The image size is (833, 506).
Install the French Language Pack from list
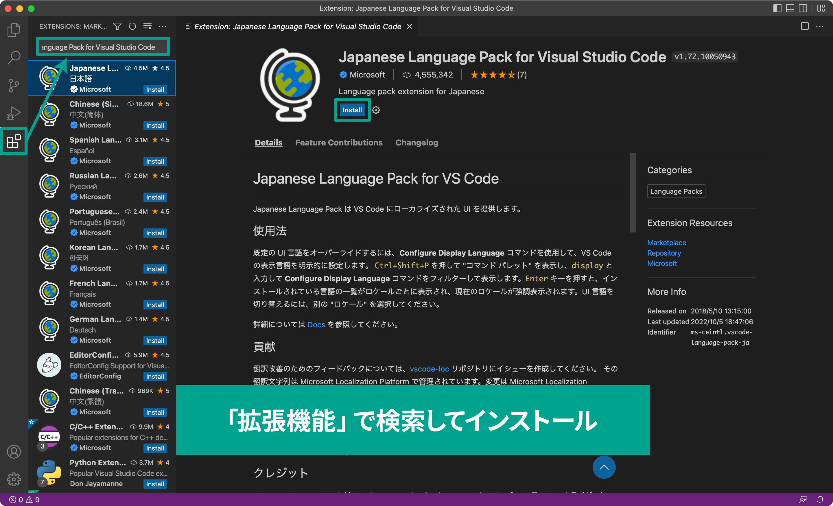(x=155, y=304)
